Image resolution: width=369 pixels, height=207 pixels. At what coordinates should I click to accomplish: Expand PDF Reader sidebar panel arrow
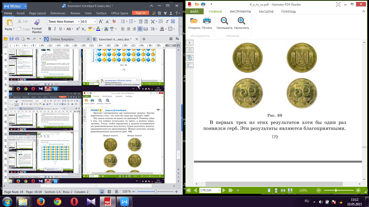click(x=190, y=43)
